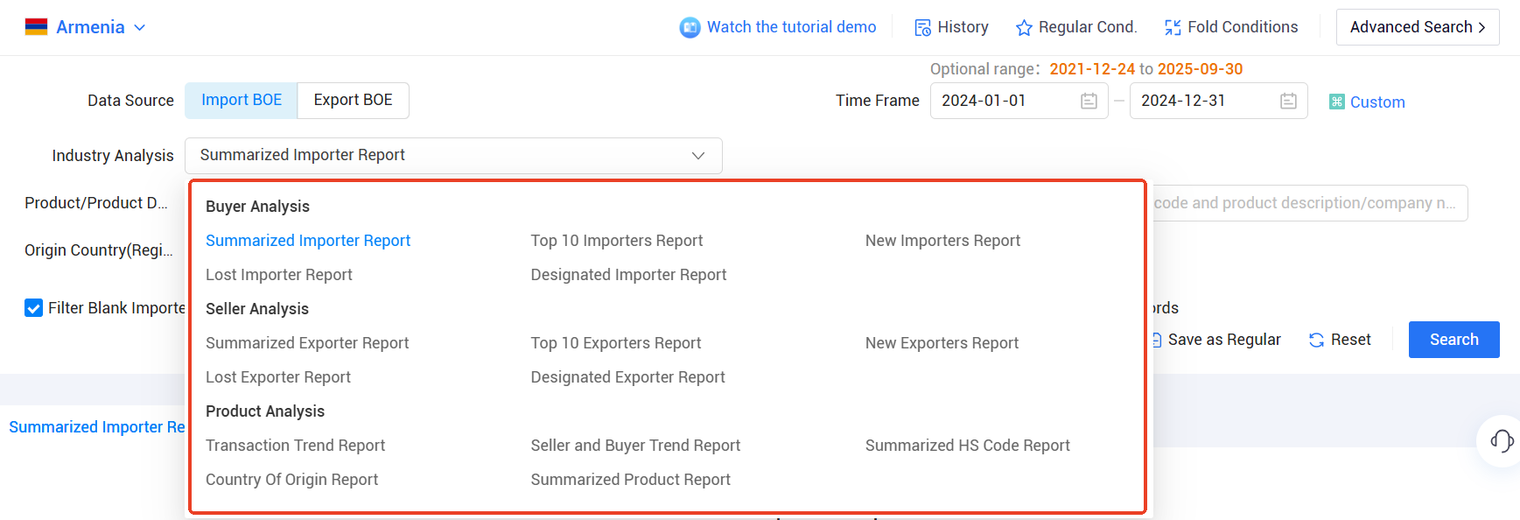Screen dimensions: 1520x520
Task: Pick New Exporters Report
Action: pos(942,343)
